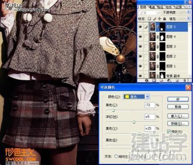This screenshot has width=193, height=165.
Task: Switch to the 通道 channels tab
Action: point(152,7)
